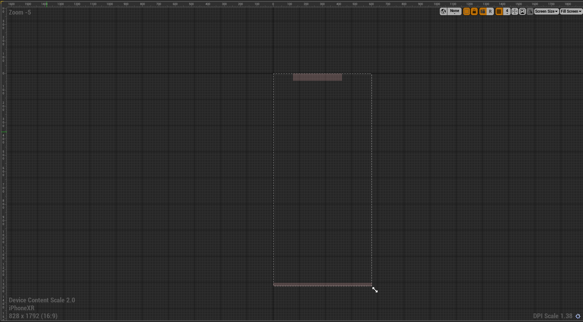
Task: Toggle the render transform R button
Action: (x=490, y=11)
